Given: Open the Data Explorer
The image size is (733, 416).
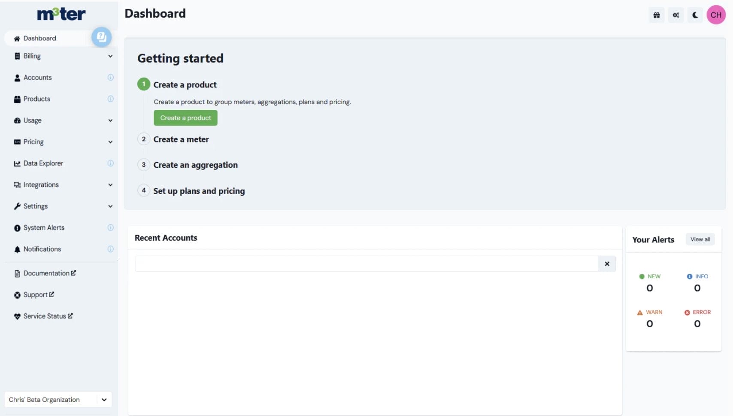Looking at the screenshot, I should [x=43, y=163].
